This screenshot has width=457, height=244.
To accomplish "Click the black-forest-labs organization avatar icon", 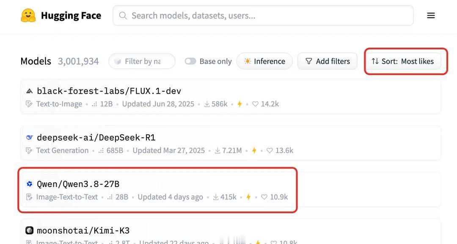I will 30,91.
